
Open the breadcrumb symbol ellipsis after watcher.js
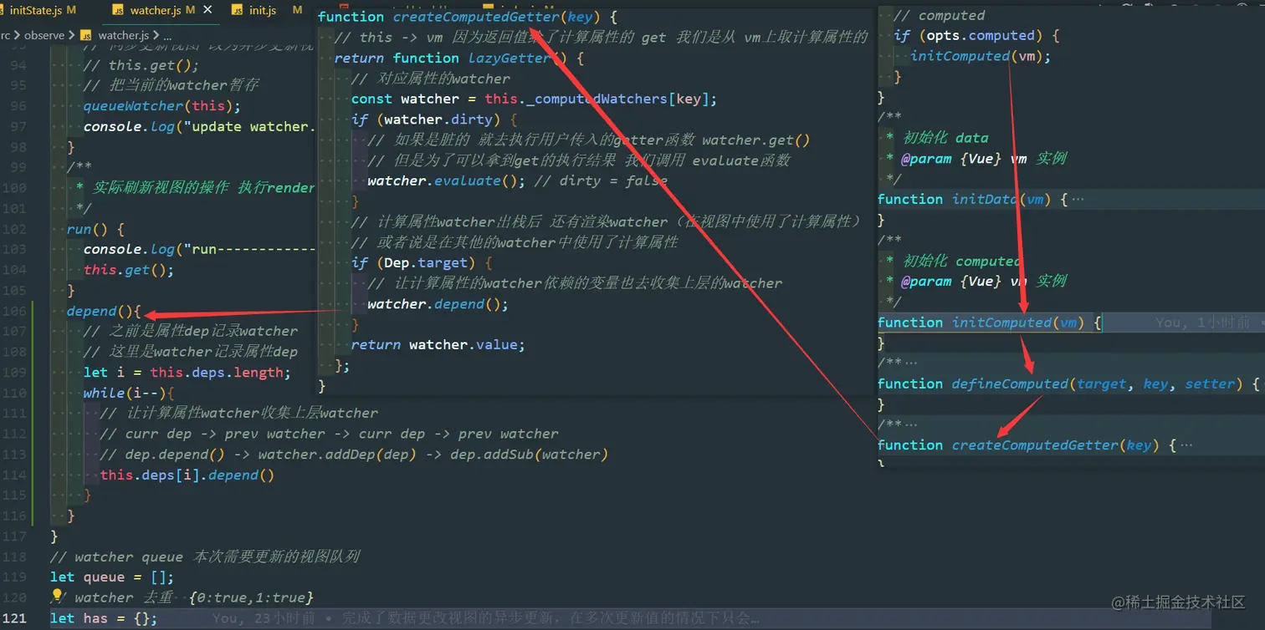pyautogui.click(x=167, y=35)
